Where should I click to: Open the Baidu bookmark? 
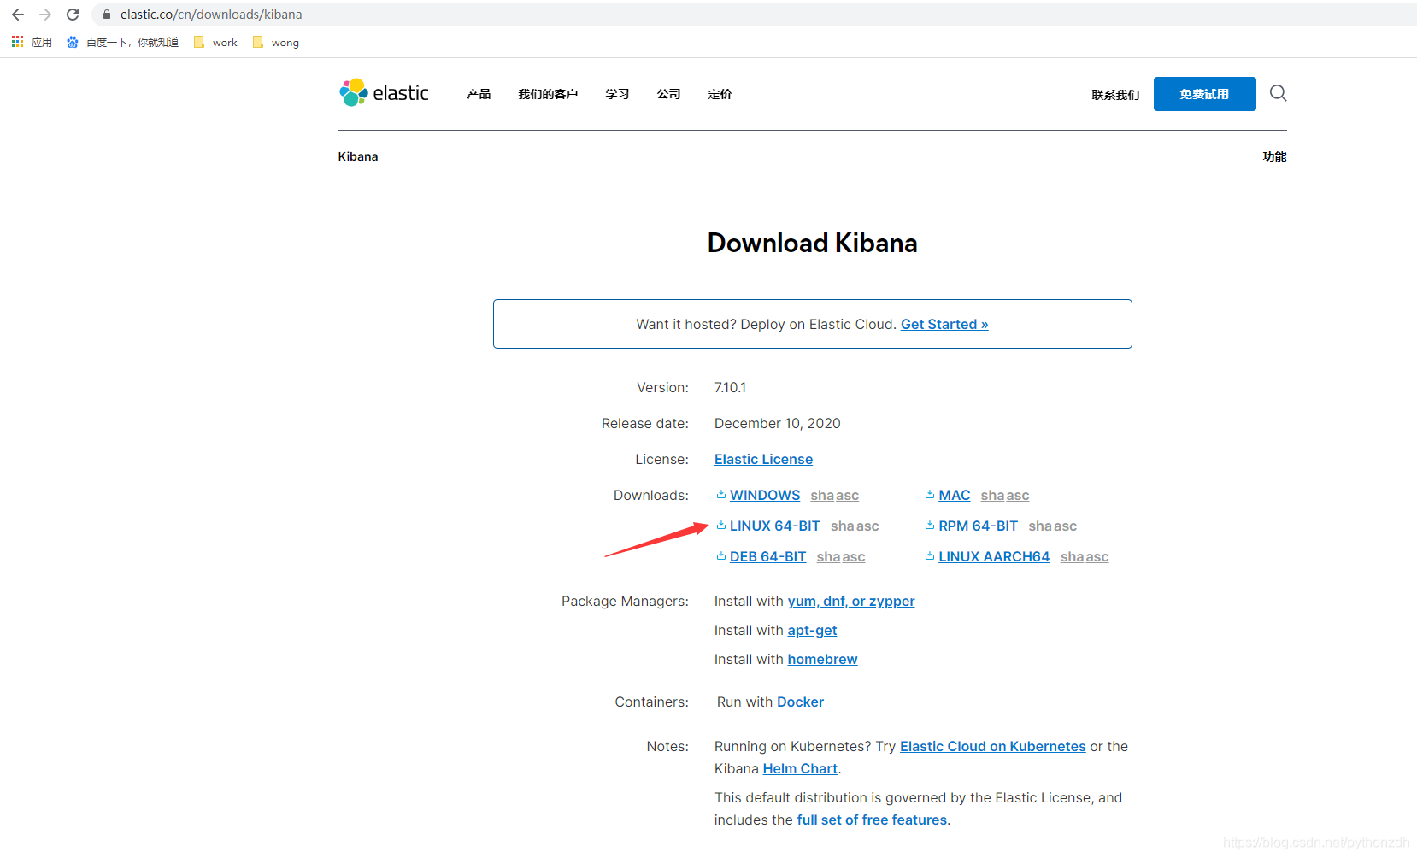123,42
